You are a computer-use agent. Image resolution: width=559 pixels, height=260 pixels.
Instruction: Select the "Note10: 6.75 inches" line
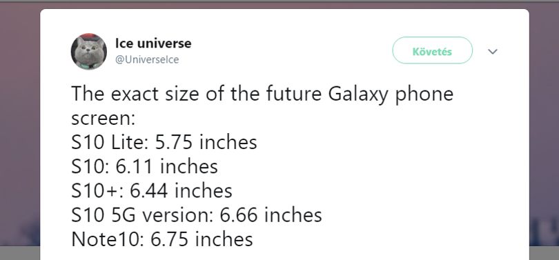point(162,239)
